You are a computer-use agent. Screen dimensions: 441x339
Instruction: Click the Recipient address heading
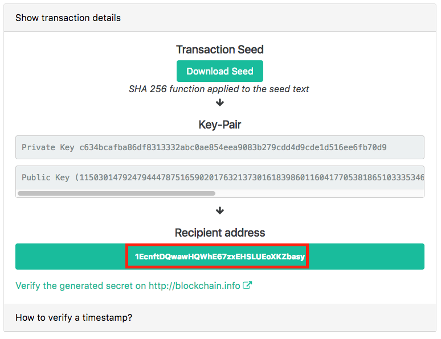point(220,233)
